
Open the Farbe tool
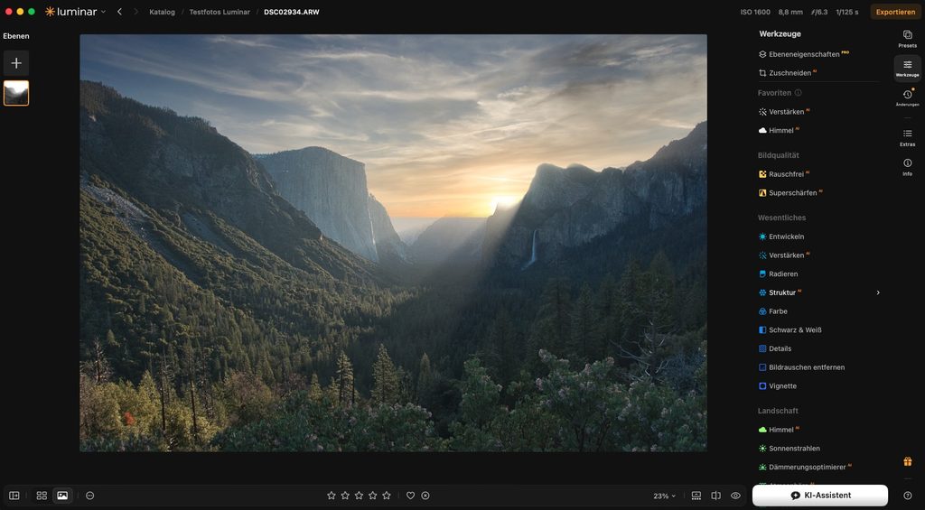point(773,311)
